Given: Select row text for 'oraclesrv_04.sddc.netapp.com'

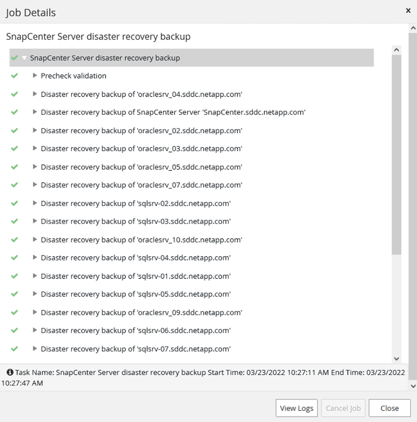Looking at the screenshot, I should click(x=141, y=94).
